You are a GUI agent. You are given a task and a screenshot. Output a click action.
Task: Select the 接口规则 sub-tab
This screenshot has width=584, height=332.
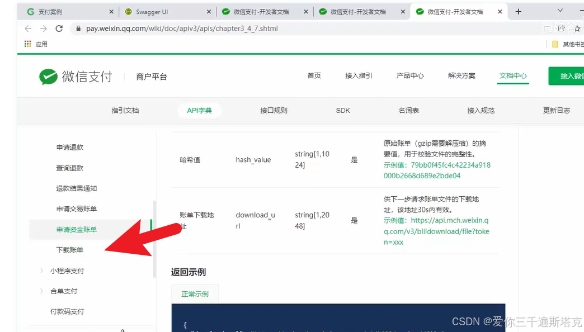tap(274, 111)
